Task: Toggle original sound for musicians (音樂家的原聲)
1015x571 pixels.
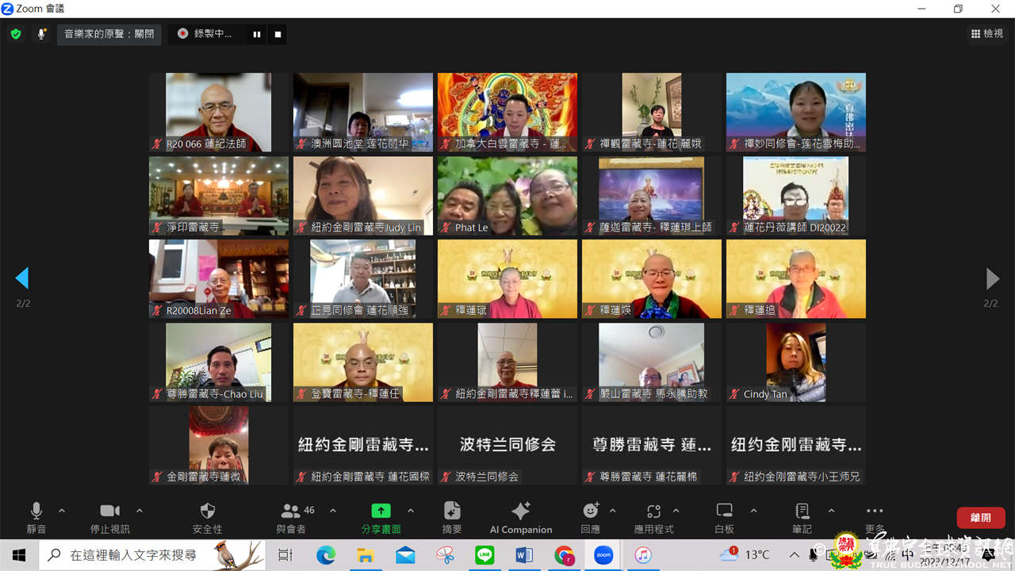Action: click(x=109, y=34)
